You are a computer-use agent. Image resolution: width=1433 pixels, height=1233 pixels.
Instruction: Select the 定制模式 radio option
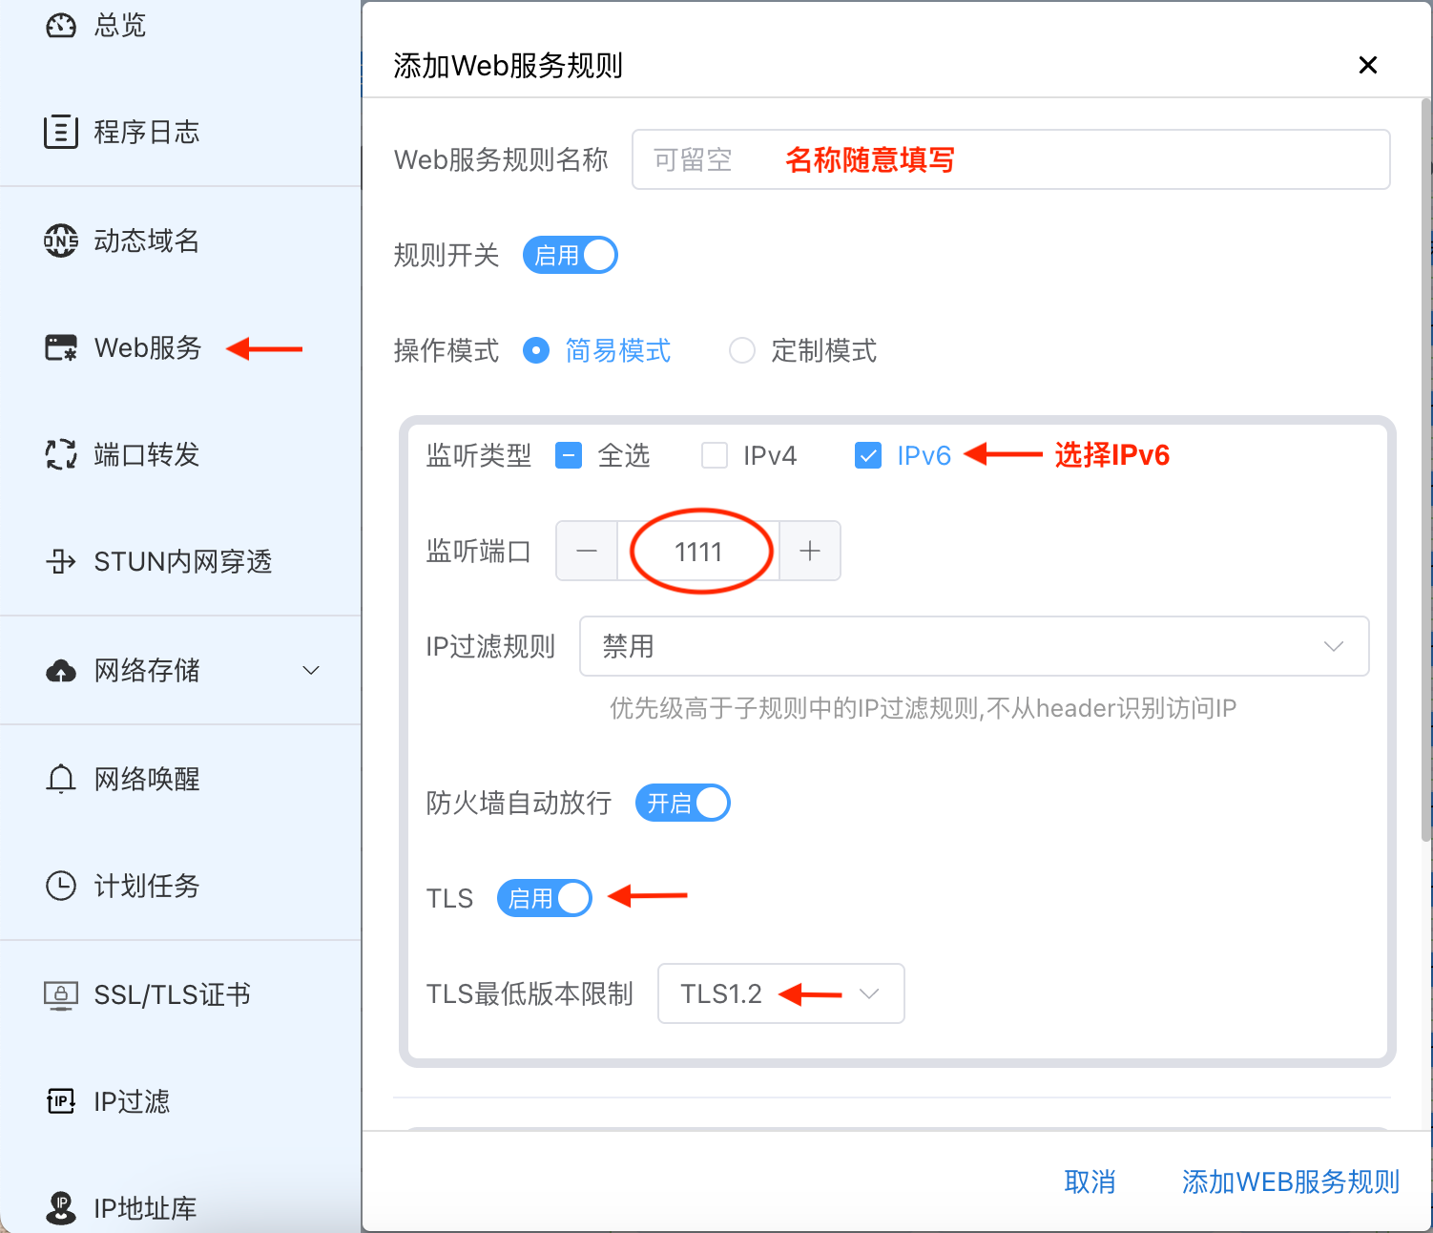pyautogui.click(x=742, y=351)
